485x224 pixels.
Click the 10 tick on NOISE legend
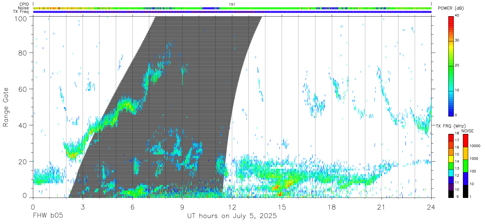tap(472, 184)
